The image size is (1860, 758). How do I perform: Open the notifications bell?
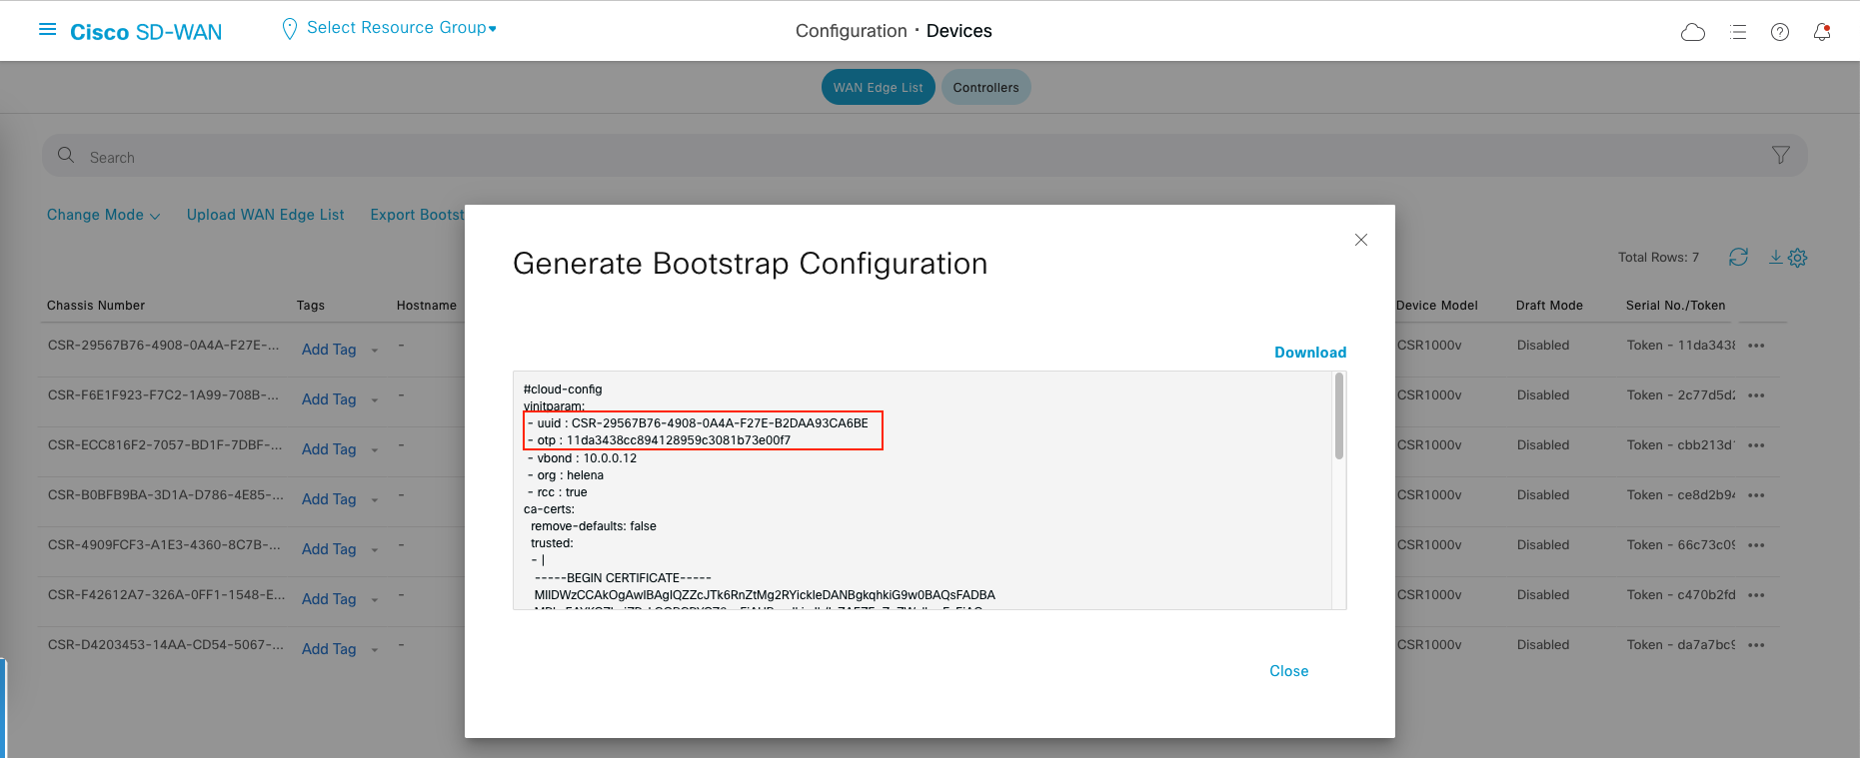[x=1821, y=32]
